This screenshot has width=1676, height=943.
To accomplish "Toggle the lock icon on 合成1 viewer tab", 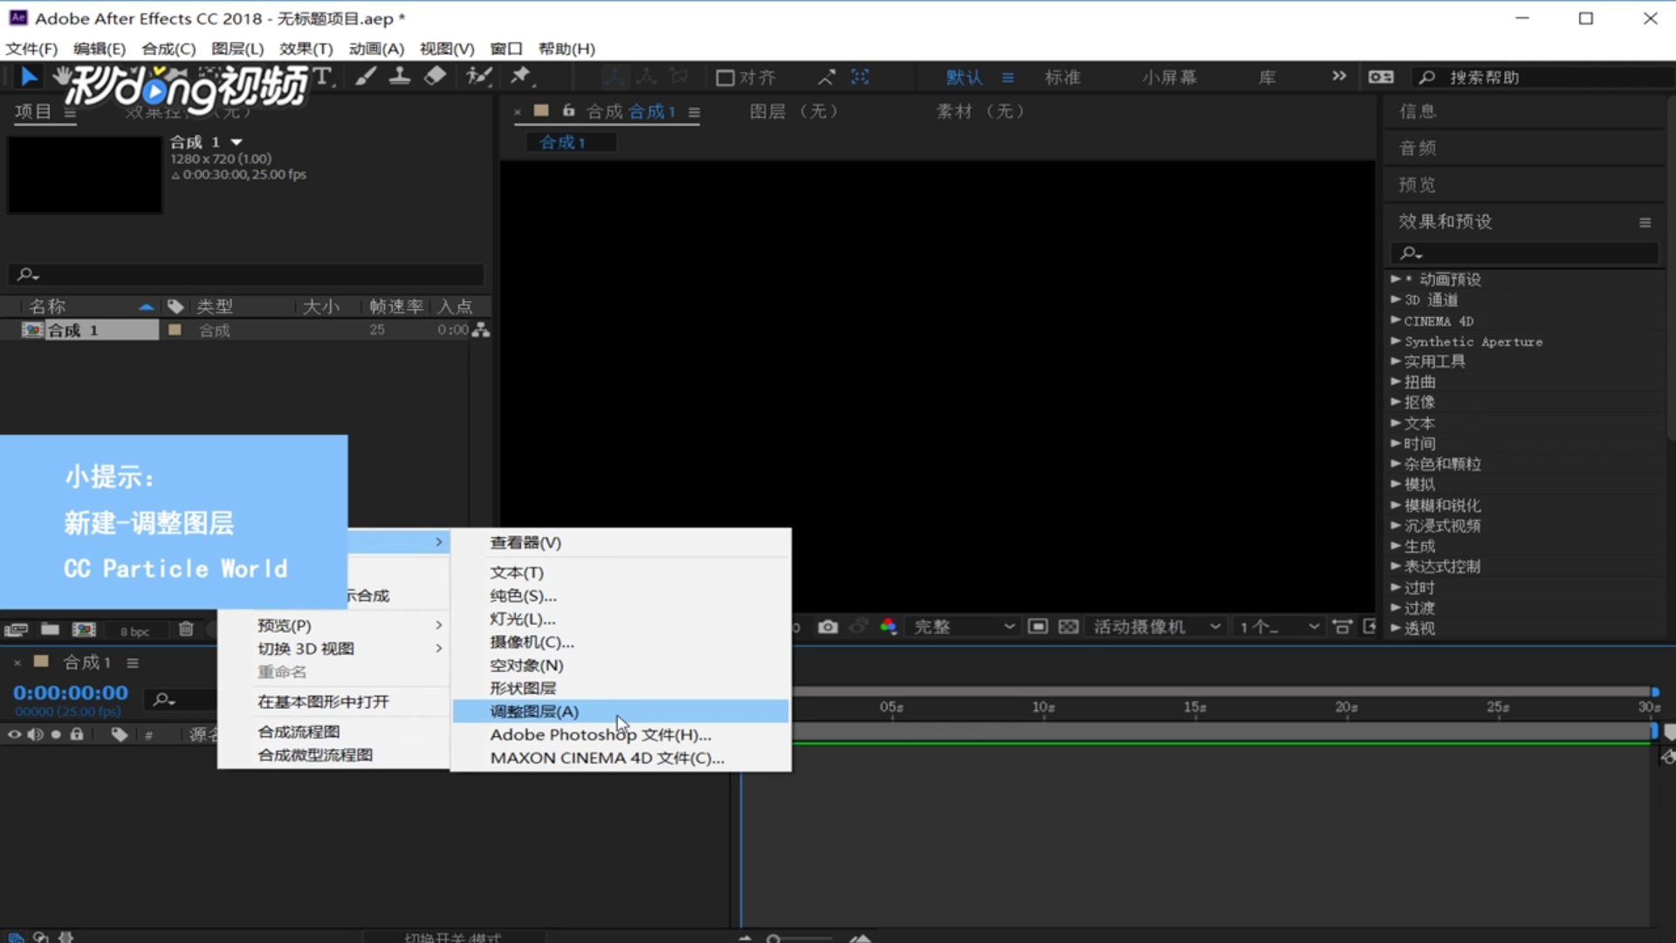I will coord(568,111).
